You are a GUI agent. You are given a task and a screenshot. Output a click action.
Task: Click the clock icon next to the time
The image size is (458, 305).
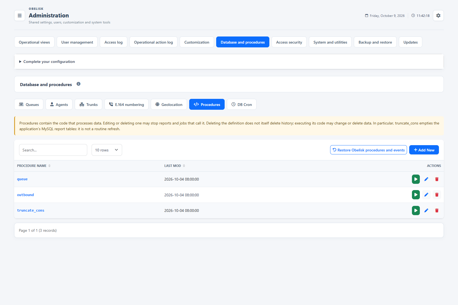click(x=413, y=16)
